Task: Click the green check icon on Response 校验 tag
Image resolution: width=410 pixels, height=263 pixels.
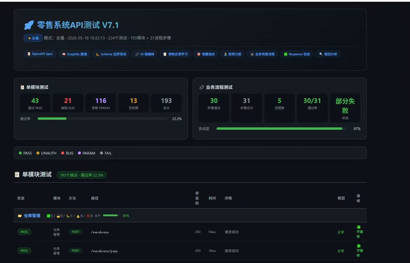Action: tap(286, 54)
